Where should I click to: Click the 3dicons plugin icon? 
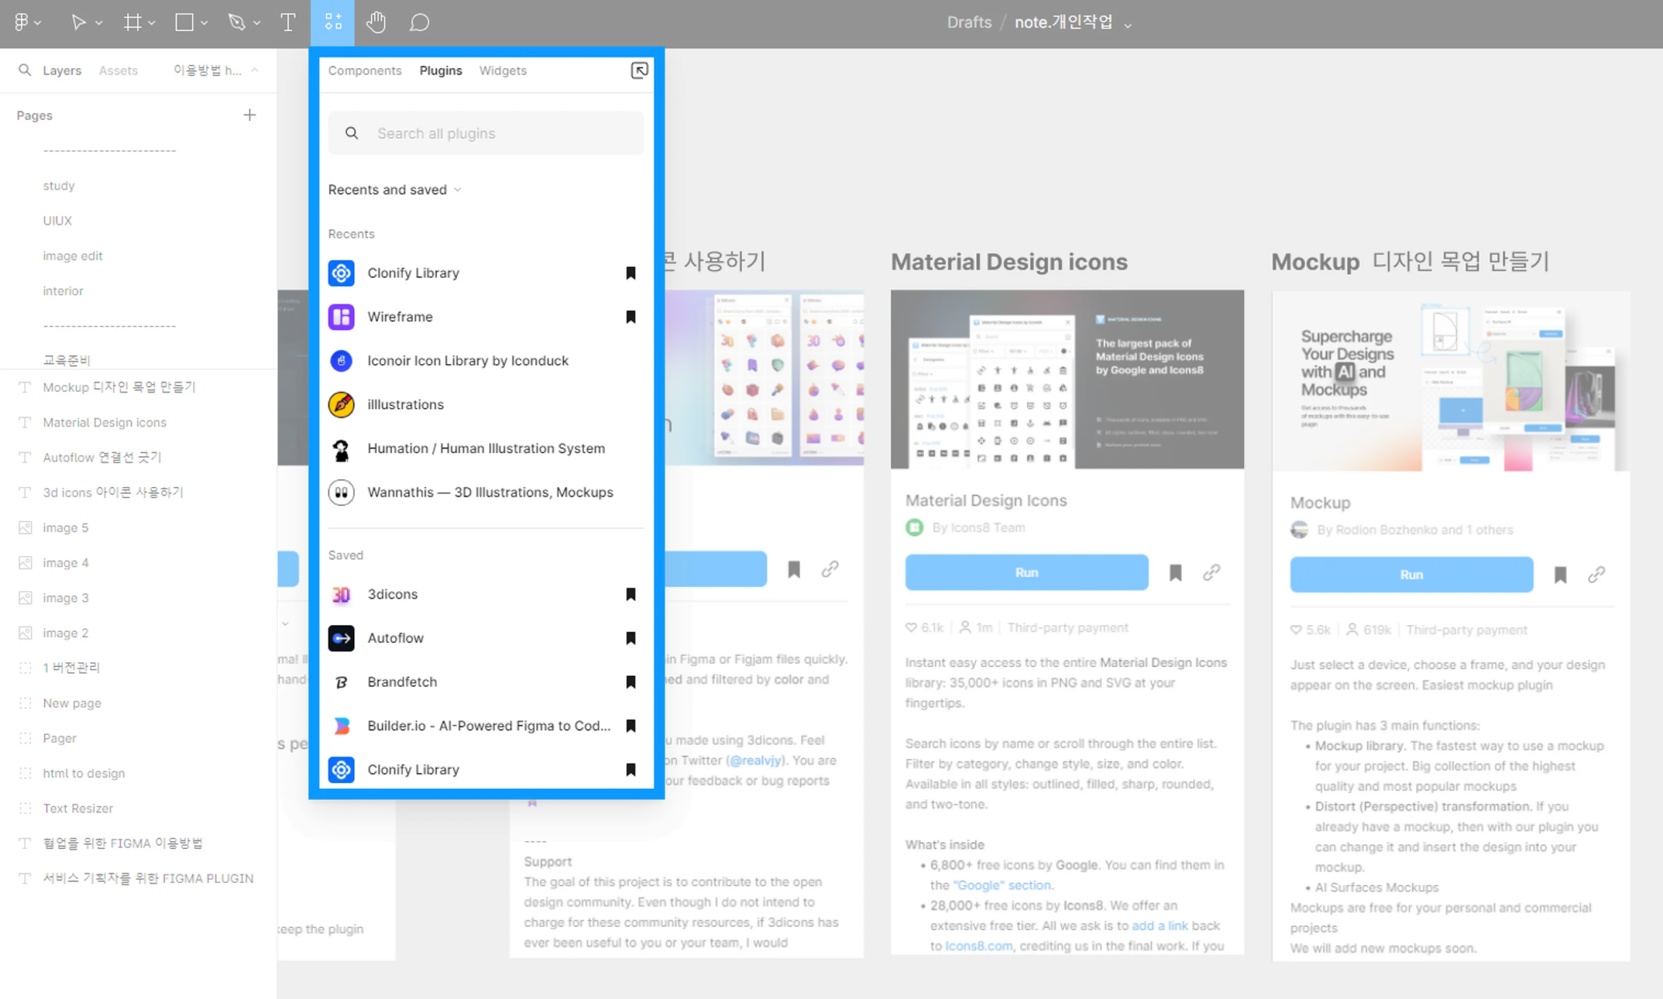tap(341, 594)
